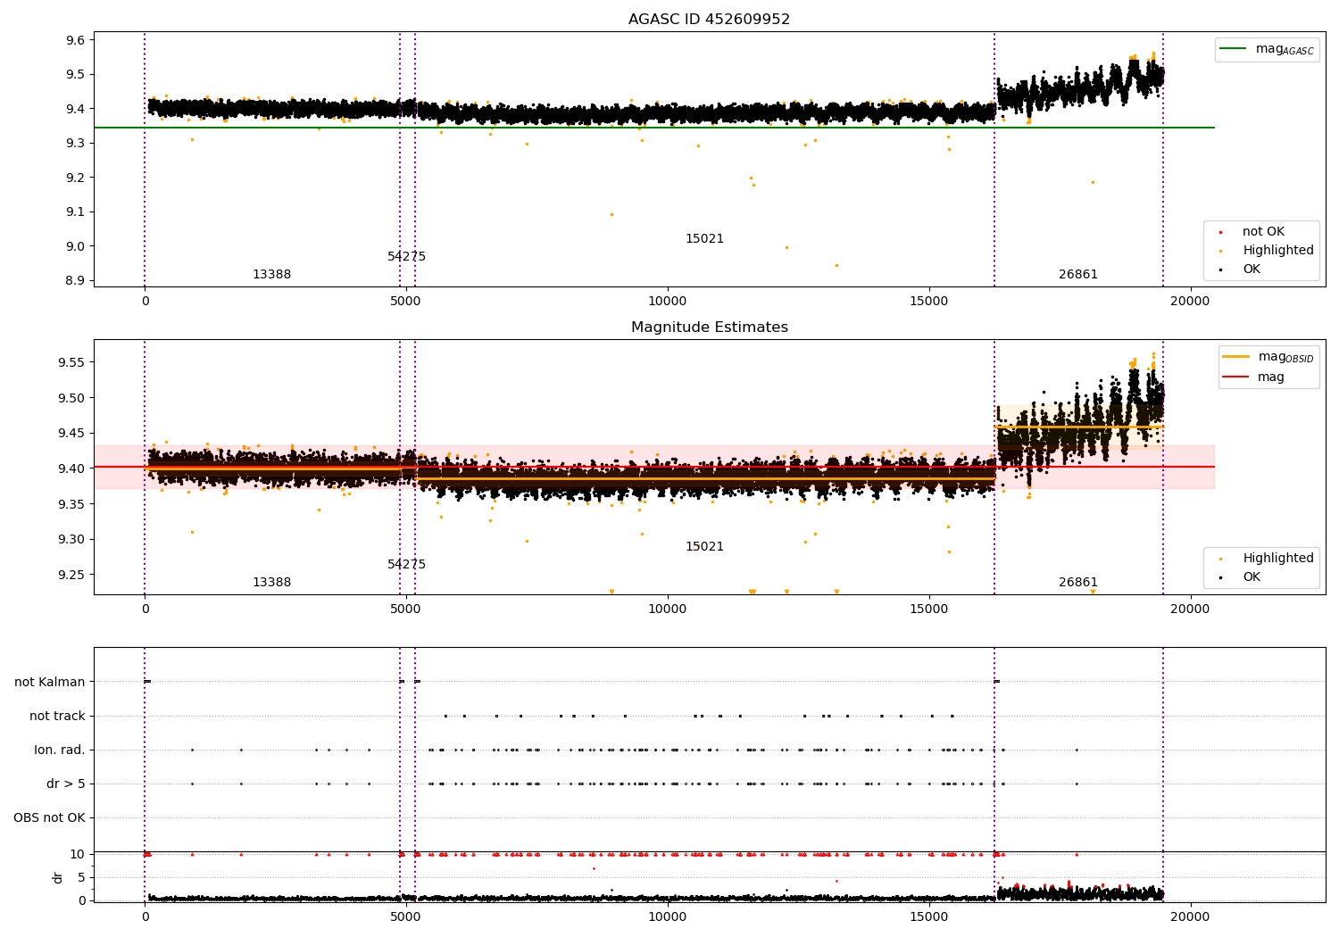Click x-axis tick 10000 in the Magnitude Estimates plot
1339x937 pixels.
point(667,609)
